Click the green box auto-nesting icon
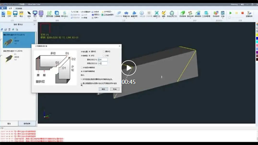258x145 pixels. 183,13
